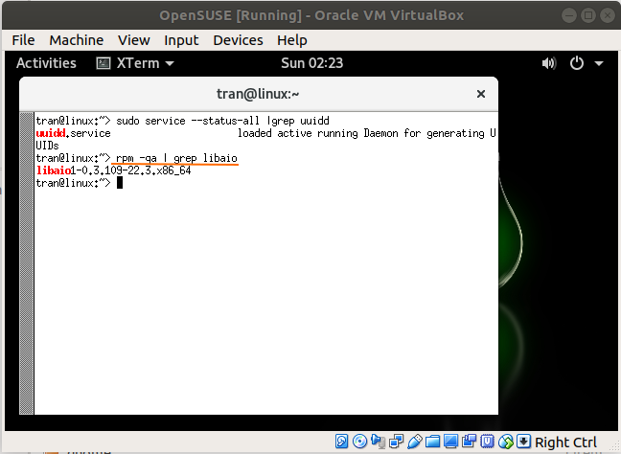Click the optical disc icon in VirtualBox status bar

pos(359,441)
